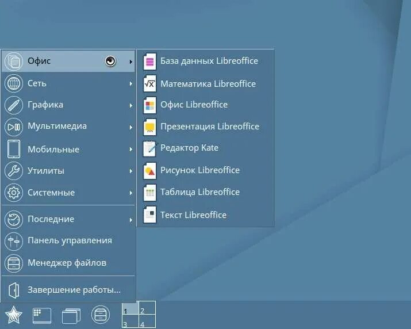Image resolution: width=411 pixels, height=329 pixels.
Task: Select the Утилиты menu category
Action: pyautogui.click(x=68, y=171)
